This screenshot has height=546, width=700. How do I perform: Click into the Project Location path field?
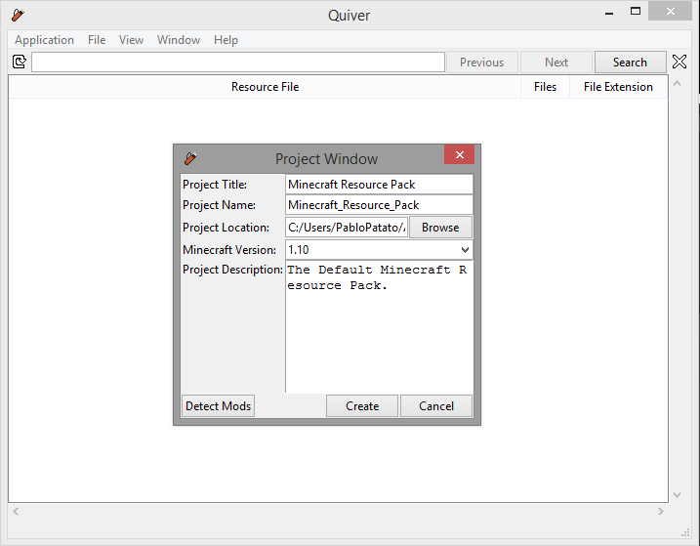[x=347, y=228]
